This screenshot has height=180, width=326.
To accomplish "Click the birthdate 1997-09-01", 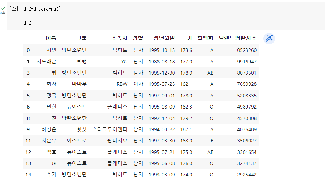I will 161,96.
